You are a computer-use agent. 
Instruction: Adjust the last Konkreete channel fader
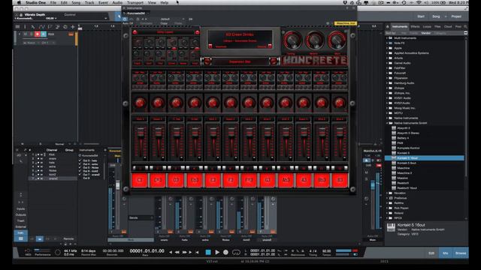[x=340, y=133]
